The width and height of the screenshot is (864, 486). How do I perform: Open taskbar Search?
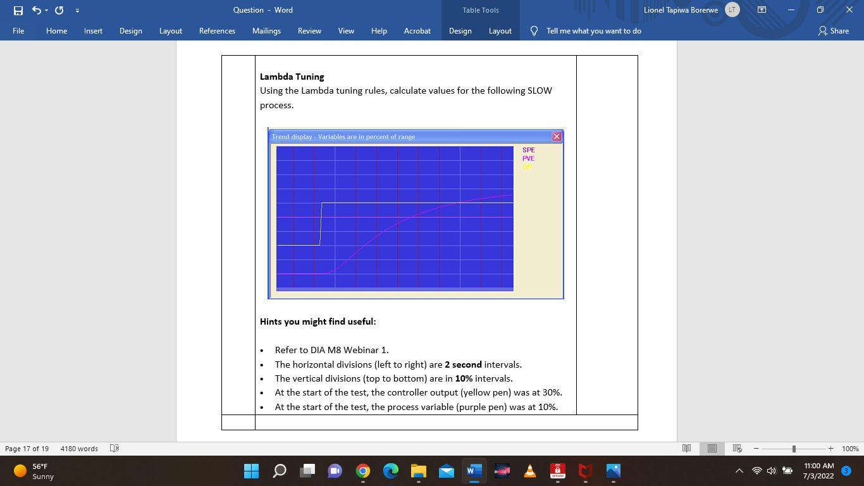[279, 471]
